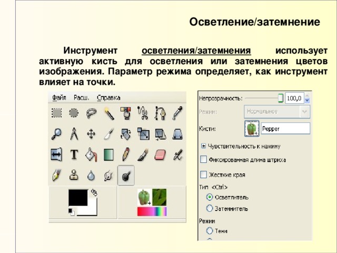Click the underlined осветления/затемнения link
Image resolution: width=337 pixels, height=253 pixels.
196,51
